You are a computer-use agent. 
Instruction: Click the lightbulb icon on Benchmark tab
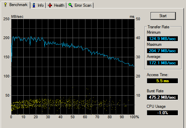tap(5, 4)
